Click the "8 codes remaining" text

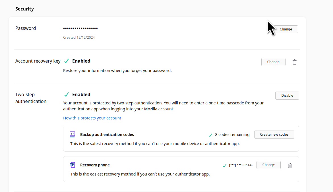pos(232,135)
